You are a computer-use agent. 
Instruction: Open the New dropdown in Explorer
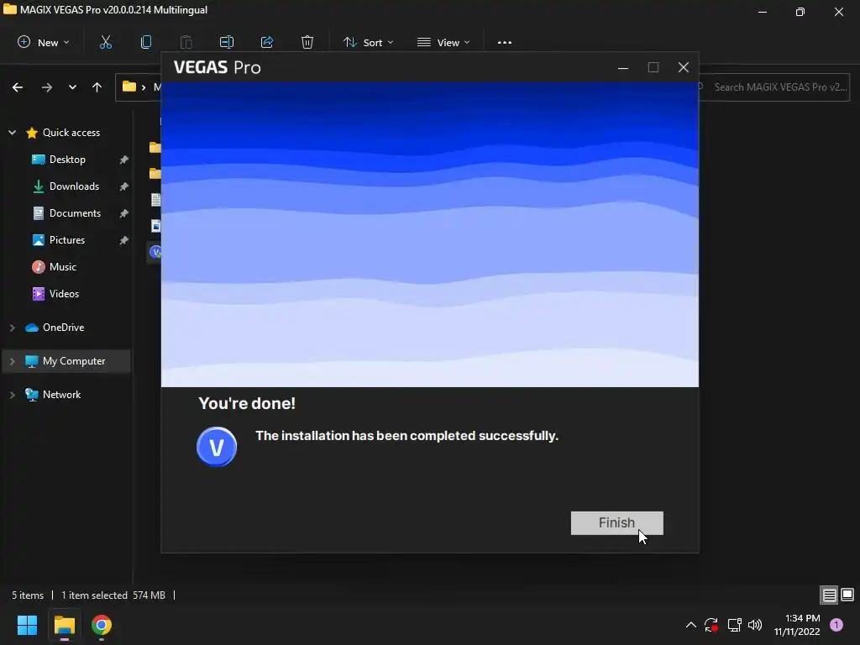click(44, 42)
